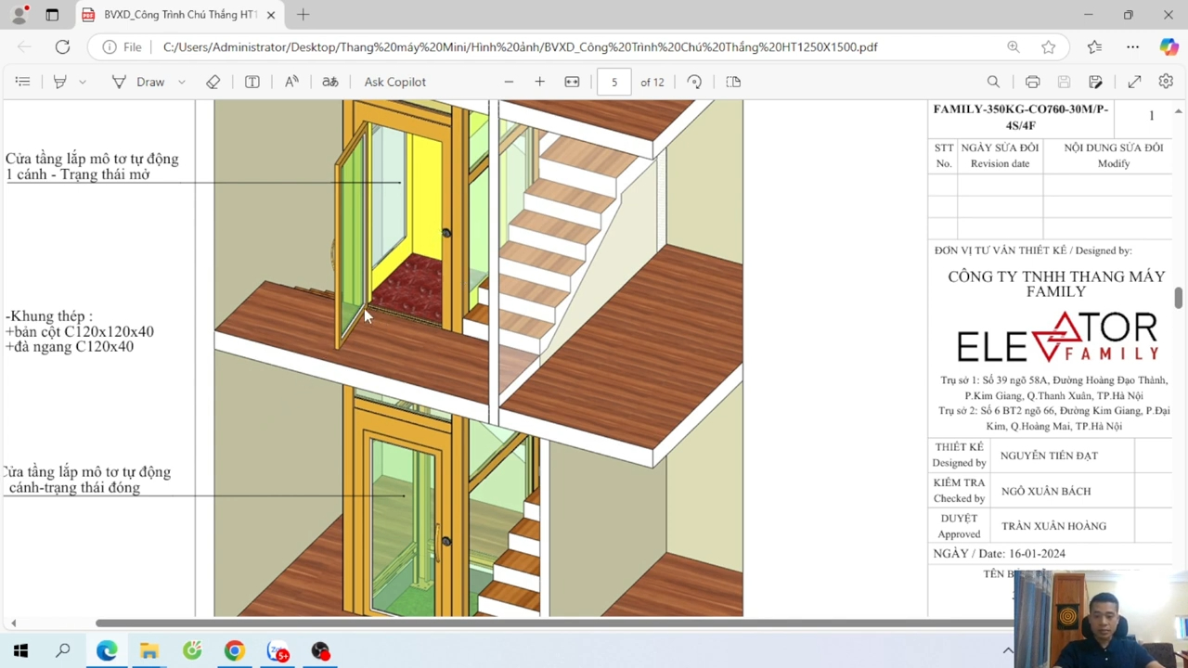
Task: Toggle Fit to width view
Action: click(x=572, y=82)
